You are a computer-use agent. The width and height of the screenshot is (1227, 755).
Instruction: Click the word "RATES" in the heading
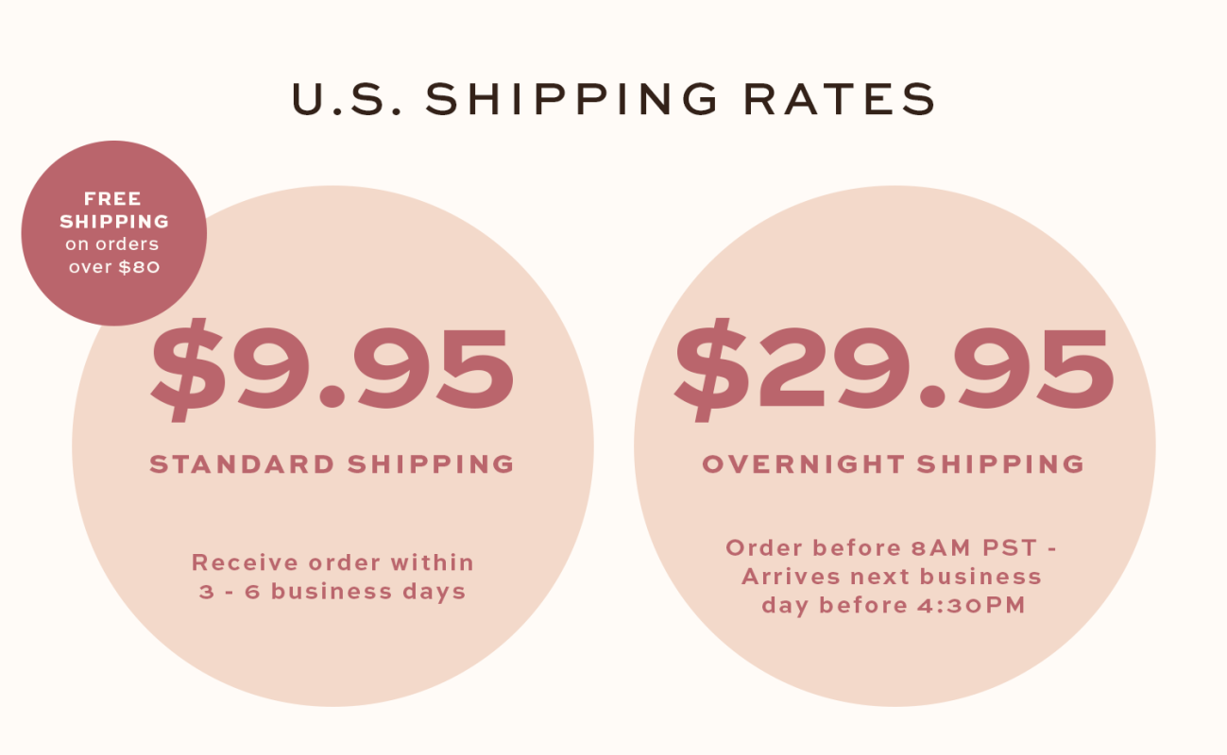point(837,99)
